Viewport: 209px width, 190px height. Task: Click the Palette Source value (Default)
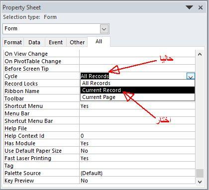pos(137,173)
